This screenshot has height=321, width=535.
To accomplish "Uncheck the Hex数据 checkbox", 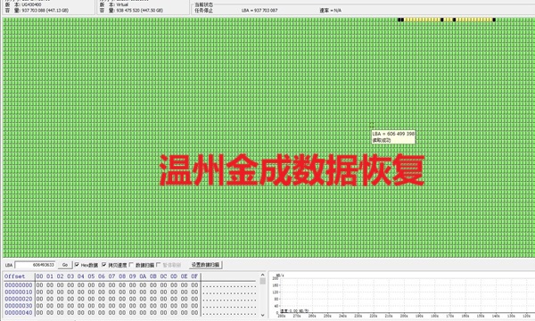I will pyautogui.click(x=77, y=265).
